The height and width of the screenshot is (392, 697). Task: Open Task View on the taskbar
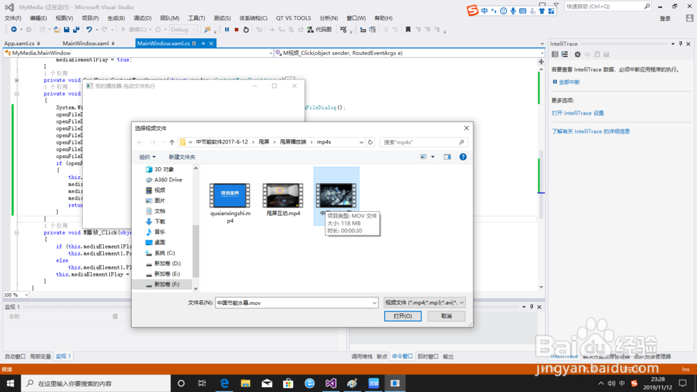click(x=202, y=383)
